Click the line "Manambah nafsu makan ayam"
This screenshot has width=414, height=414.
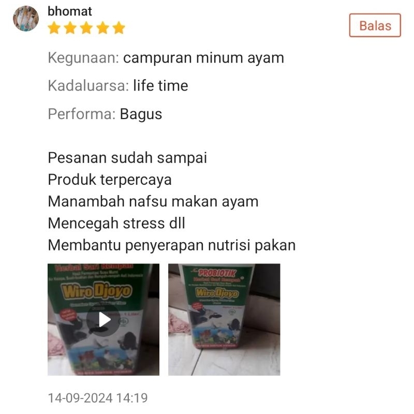153,202
